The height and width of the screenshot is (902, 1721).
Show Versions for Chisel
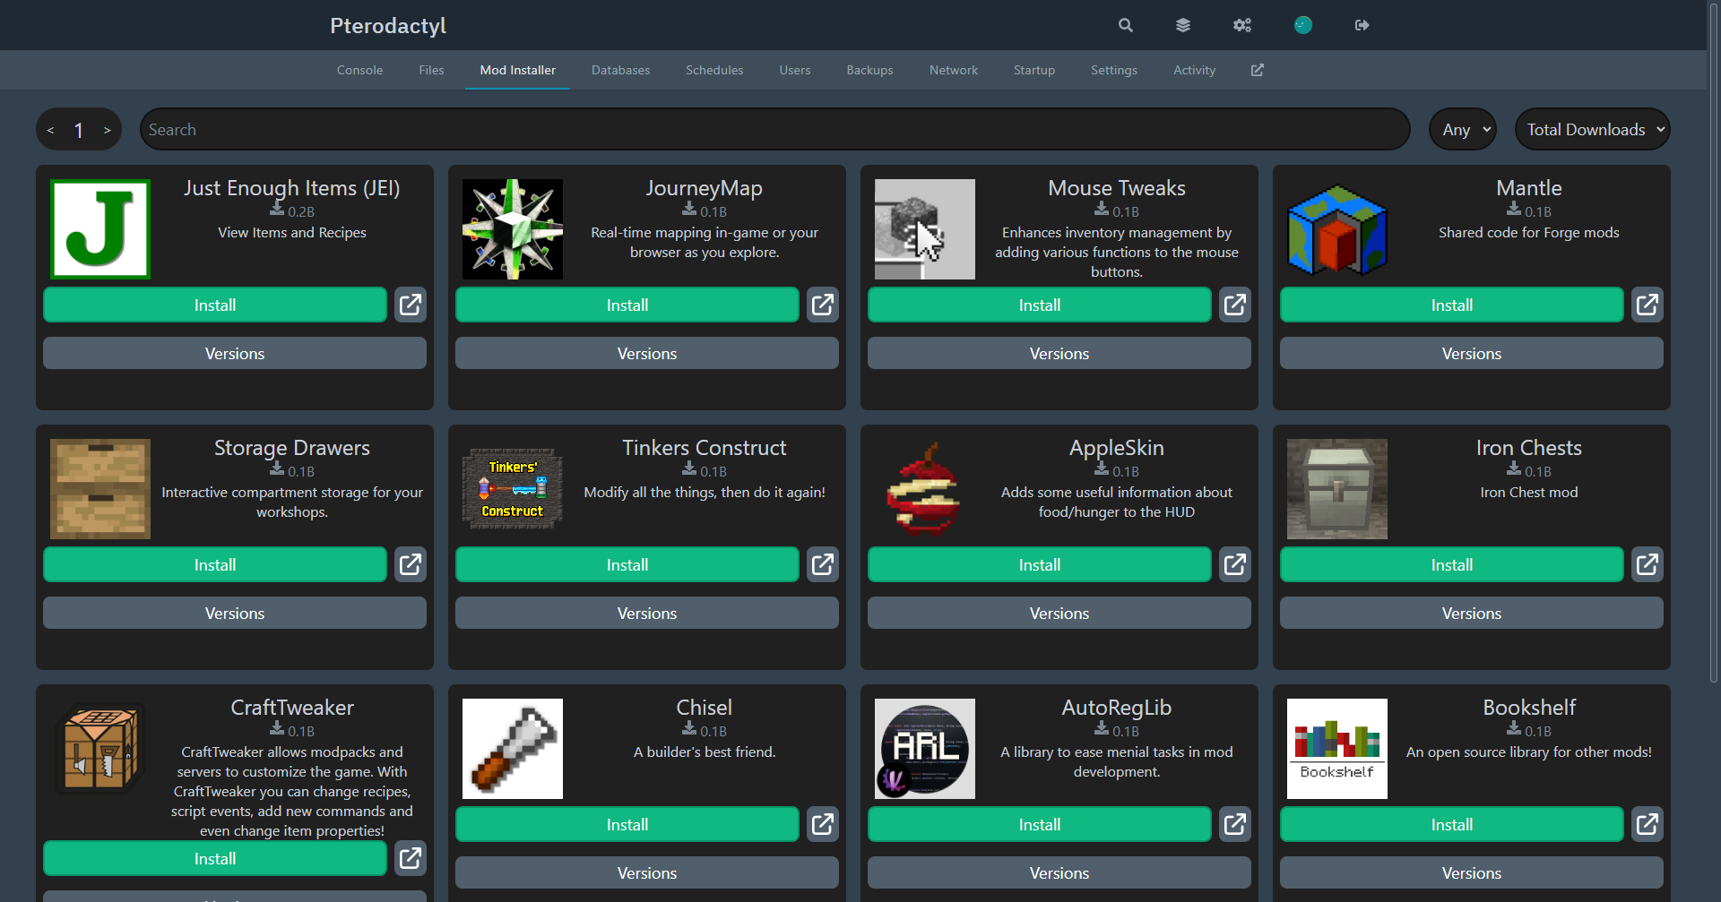(647, 872)
